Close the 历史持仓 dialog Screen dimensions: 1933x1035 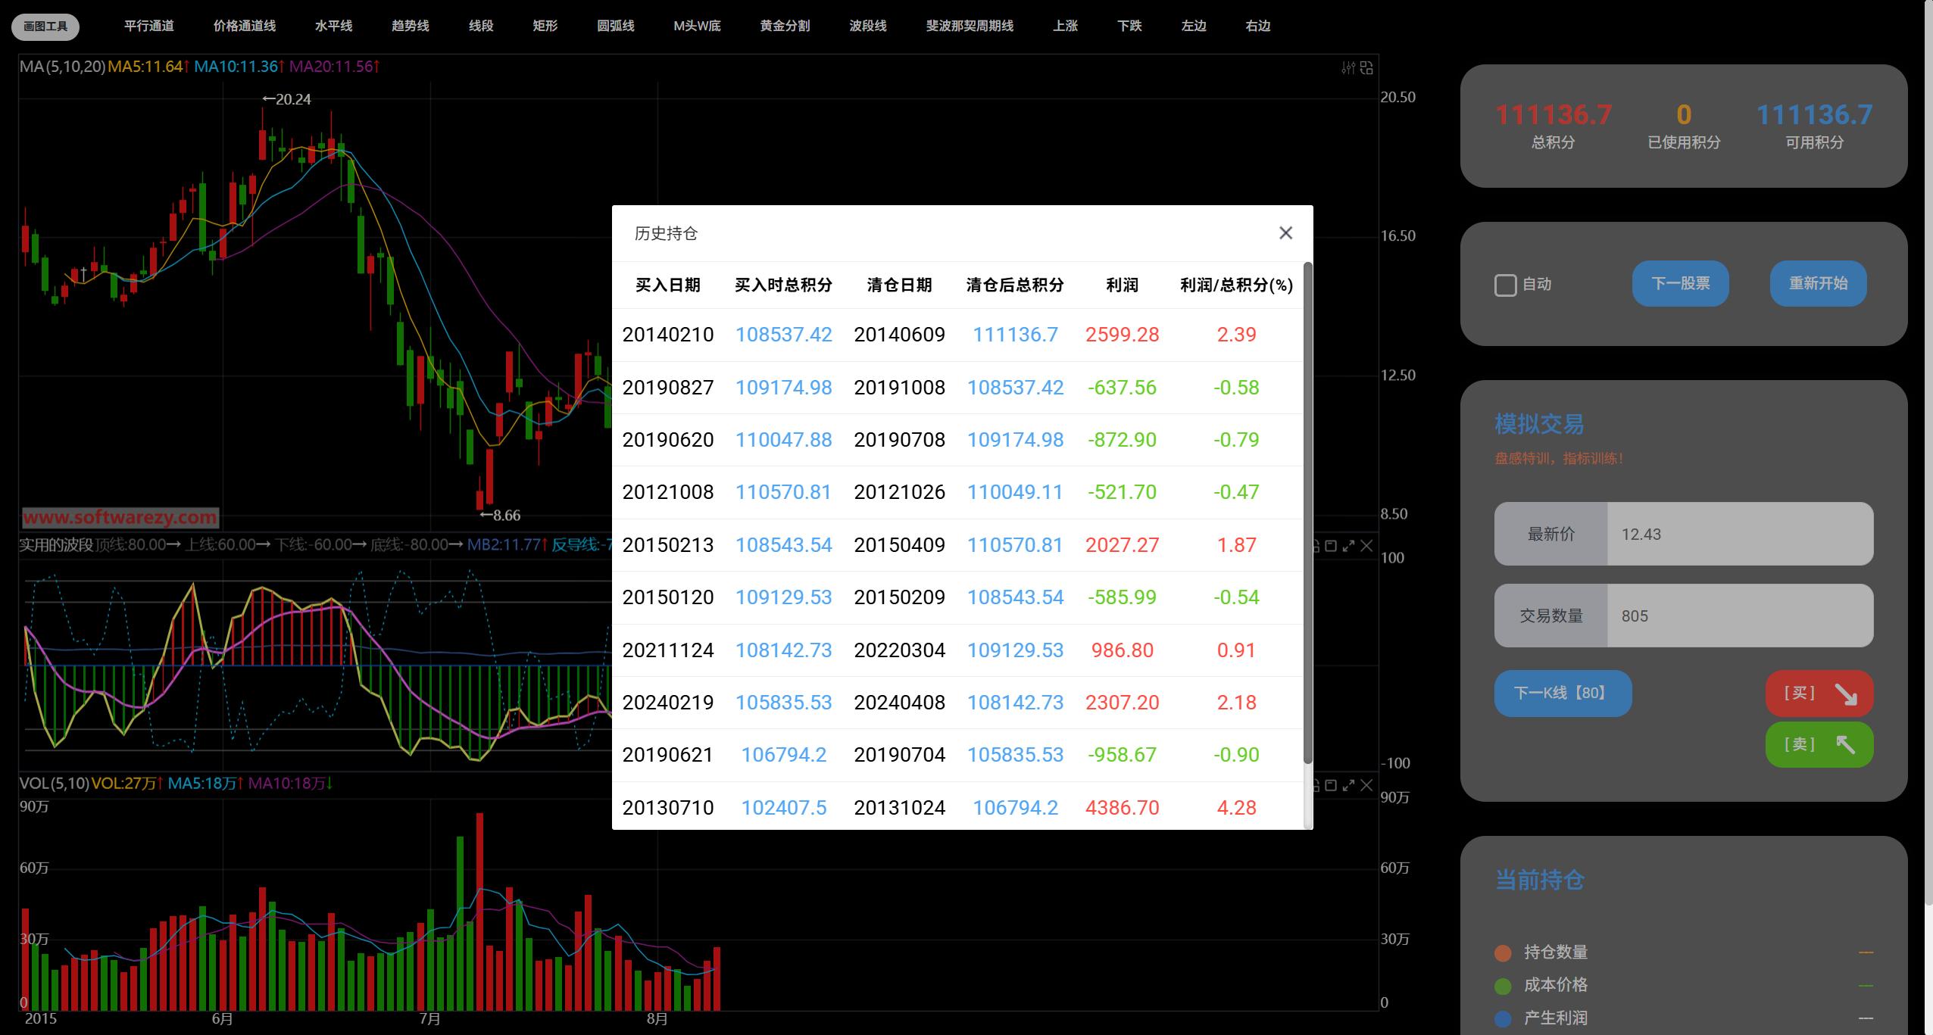click(x=1285, y=233)
